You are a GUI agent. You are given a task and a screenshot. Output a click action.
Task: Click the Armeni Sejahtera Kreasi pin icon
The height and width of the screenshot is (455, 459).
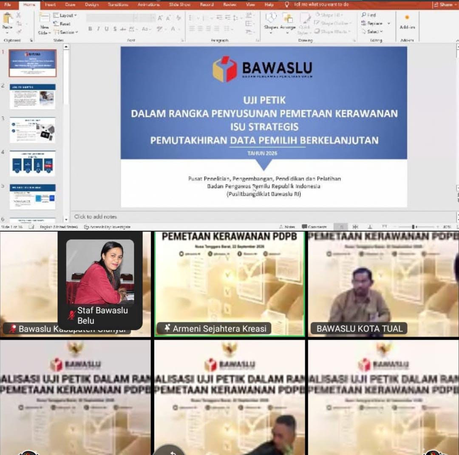tap(167, 328)
